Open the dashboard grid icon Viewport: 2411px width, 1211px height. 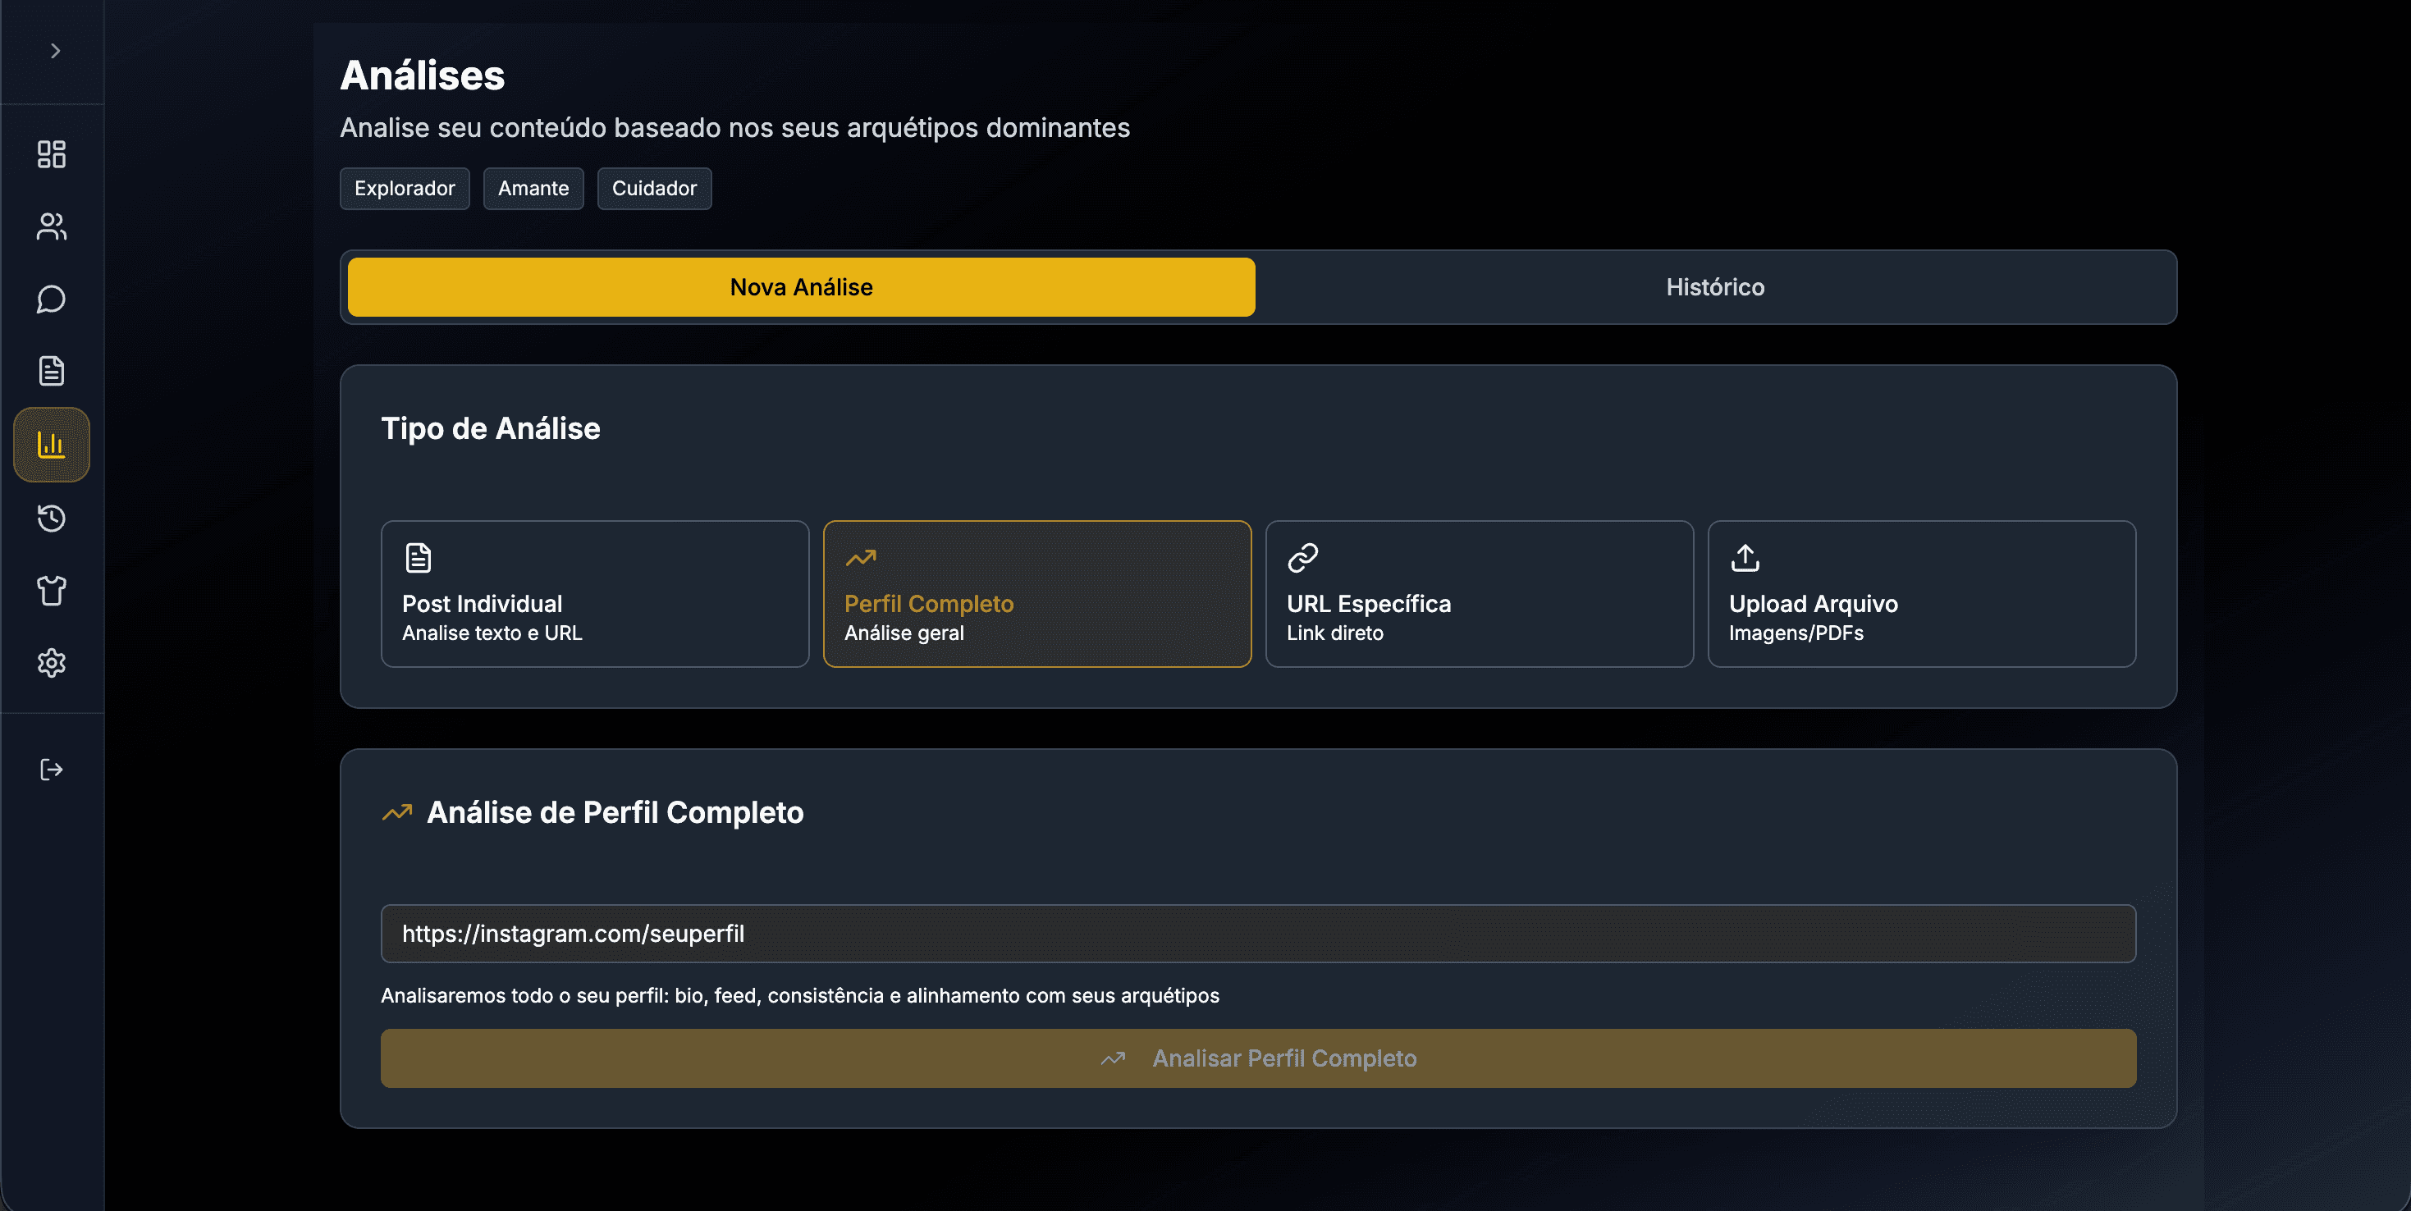(x=52, y=154)
